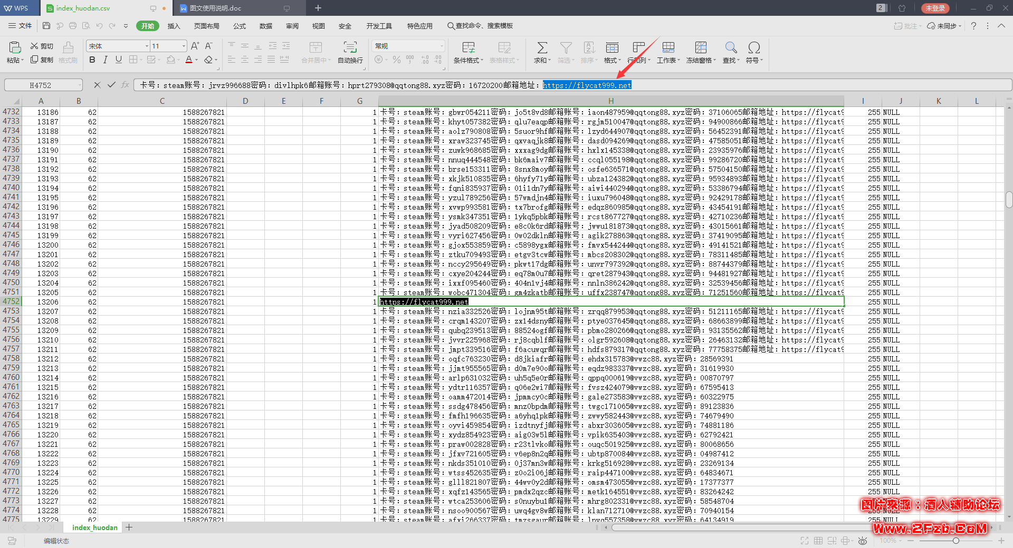Click the Undo arrow icon

[99, 26]
